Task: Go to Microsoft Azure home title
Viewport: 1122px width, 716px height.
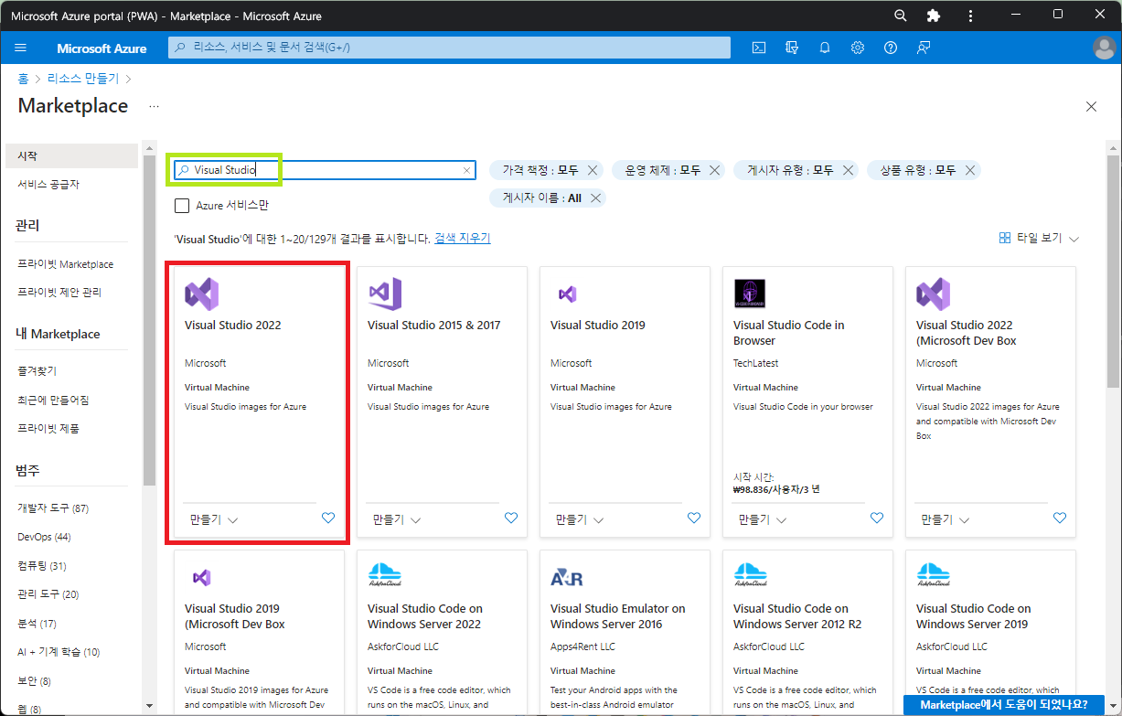Action: pos(102,48)
